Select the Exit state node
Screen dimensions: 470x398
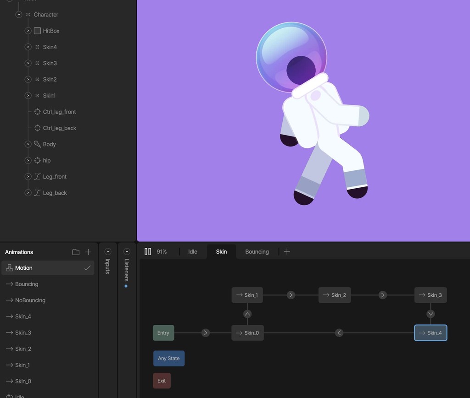tap(162, 381)
